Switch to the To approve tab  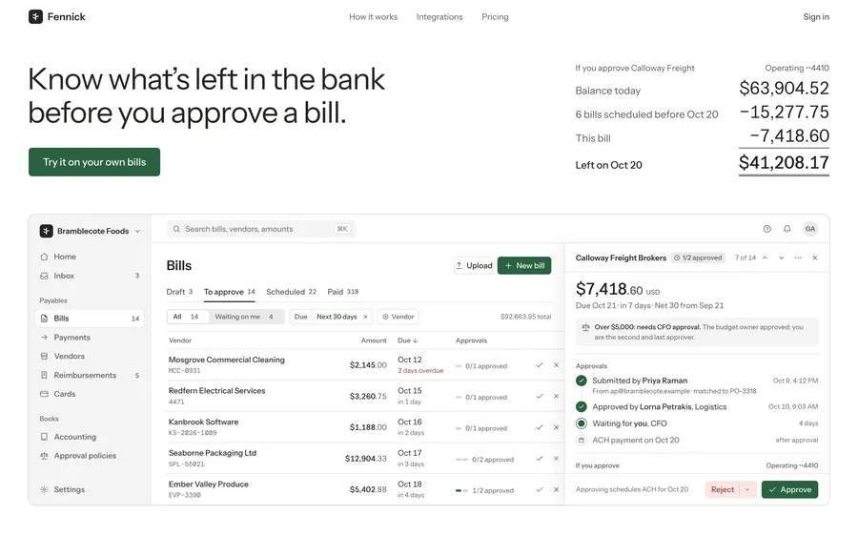229,292
